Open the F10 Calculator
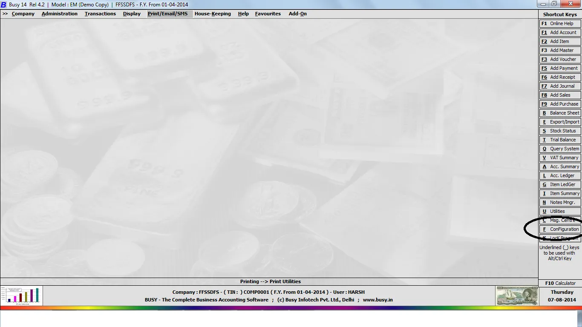 (x=560, y=283)
